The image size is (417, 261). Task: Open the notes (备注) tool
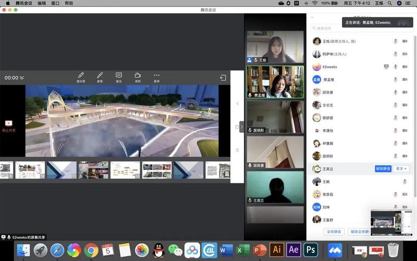[x=119, y=77]
